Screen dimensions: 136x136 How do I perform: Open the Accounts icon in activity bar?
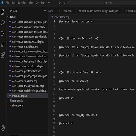pos(3,128)
